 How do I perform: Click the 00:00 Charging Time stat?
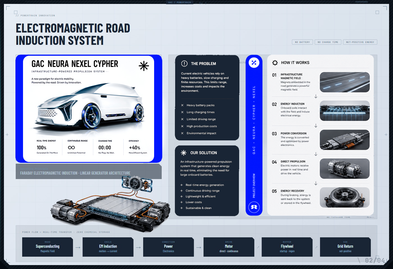pos(106,147)
